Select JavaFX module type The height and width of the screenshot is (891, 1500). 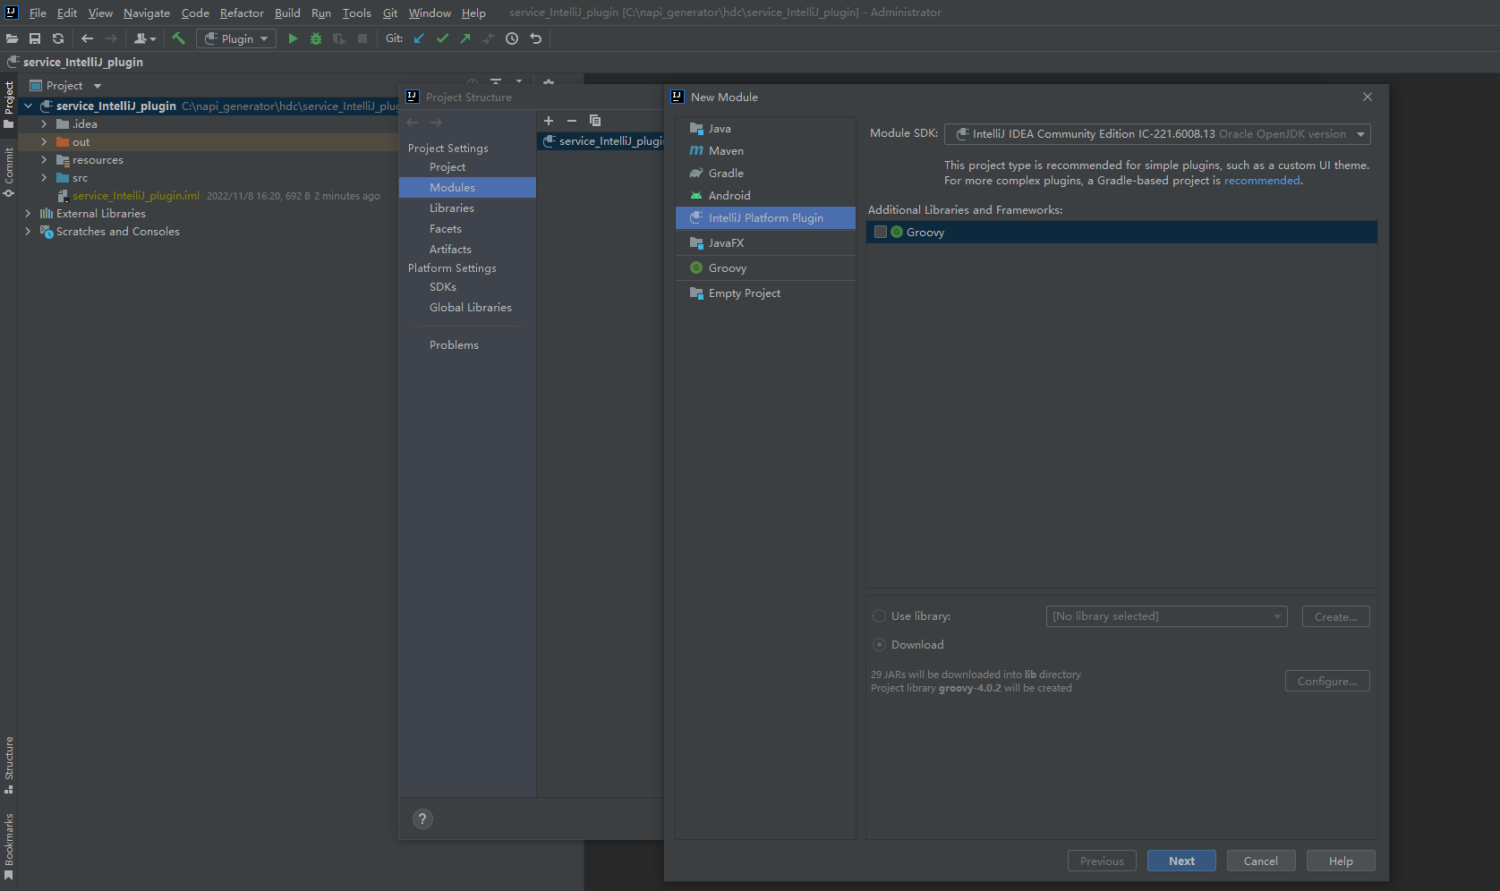pyautogui.click(x=765, y=243)
